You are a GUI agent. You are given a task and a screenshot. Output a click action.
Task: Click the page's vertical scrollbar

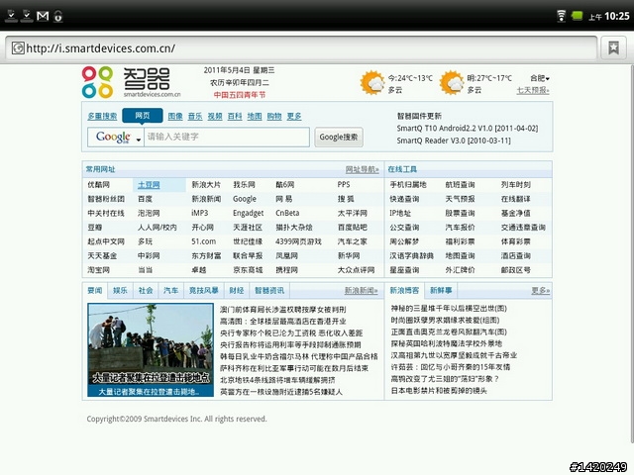[632, 253]
